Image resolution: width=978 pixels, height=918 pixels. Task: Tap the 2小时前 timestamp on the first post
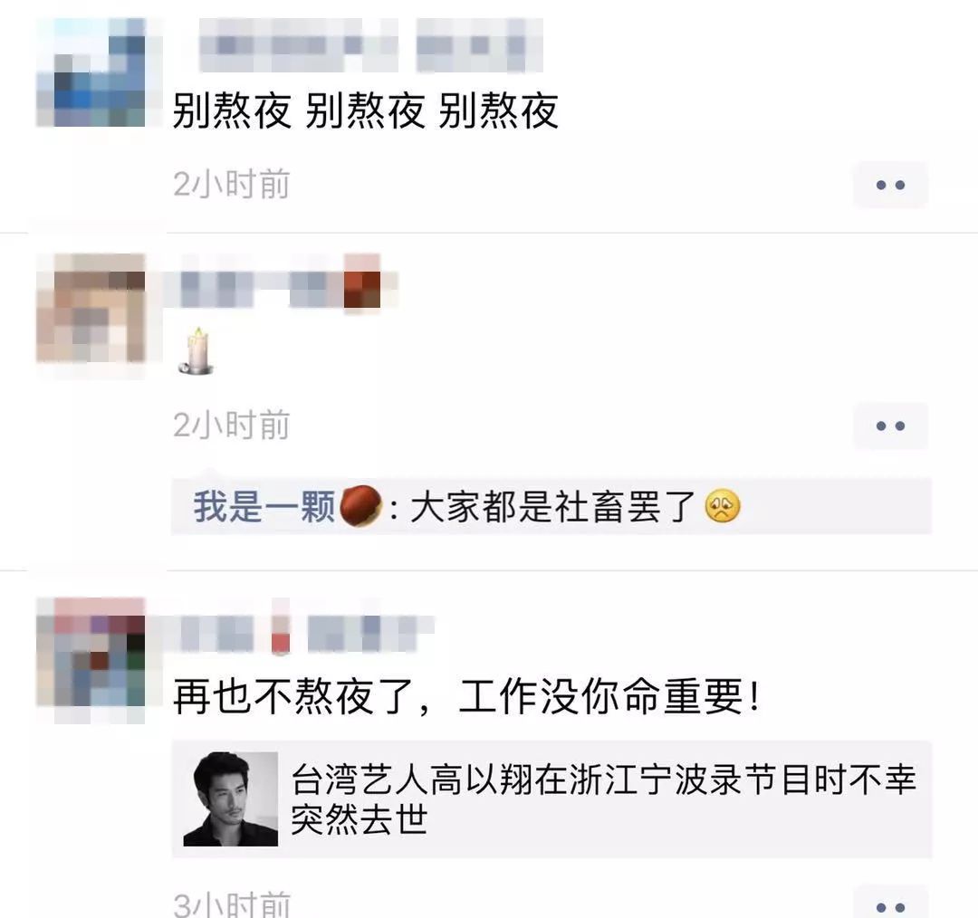pyautogui.click(x=232, y=185)
